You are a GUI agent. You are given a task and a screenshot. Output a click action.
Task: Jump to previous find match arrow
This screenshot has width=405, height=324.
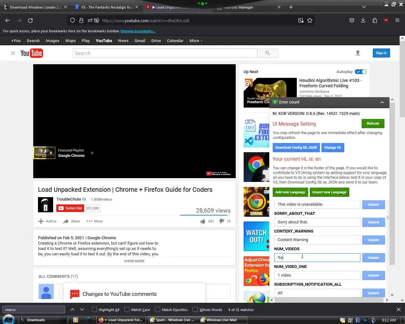72,309
